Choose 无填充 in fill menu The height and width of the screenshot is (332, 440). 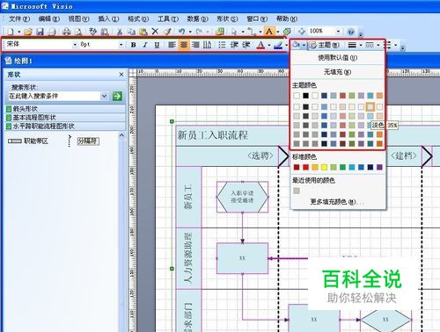337,72
